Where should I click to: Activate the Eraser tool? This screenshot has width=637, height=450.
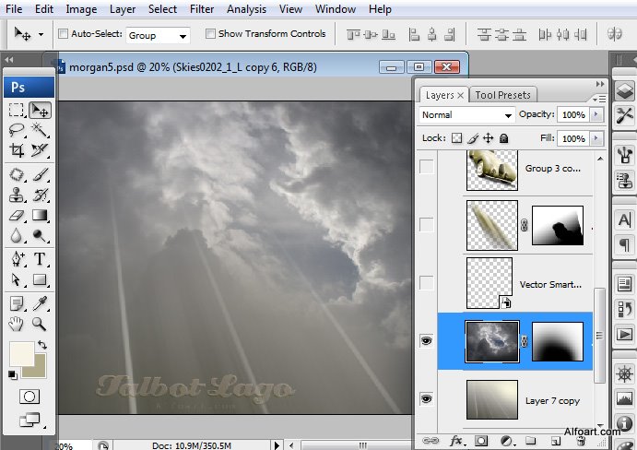click(17, 216)
